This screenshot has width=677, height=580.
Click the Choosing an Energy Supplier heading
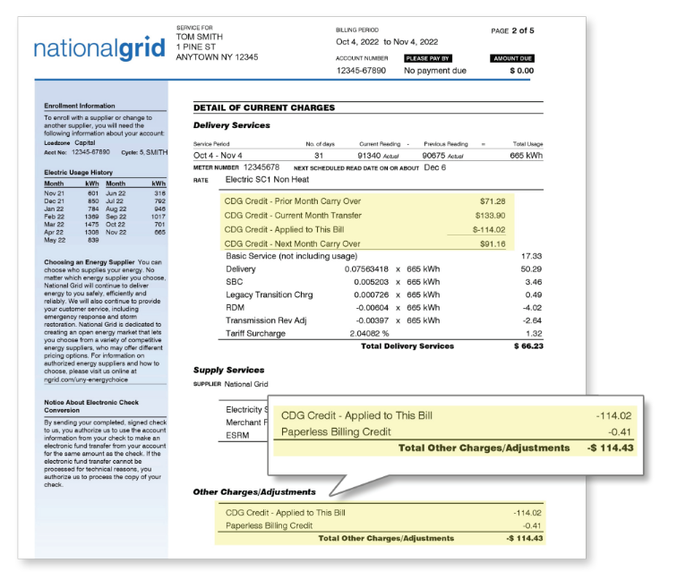pos(90,262)
